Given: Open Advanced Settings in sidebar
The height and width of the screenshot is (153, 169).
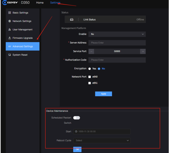Looking at the screenshot, I should pos(23,46).
